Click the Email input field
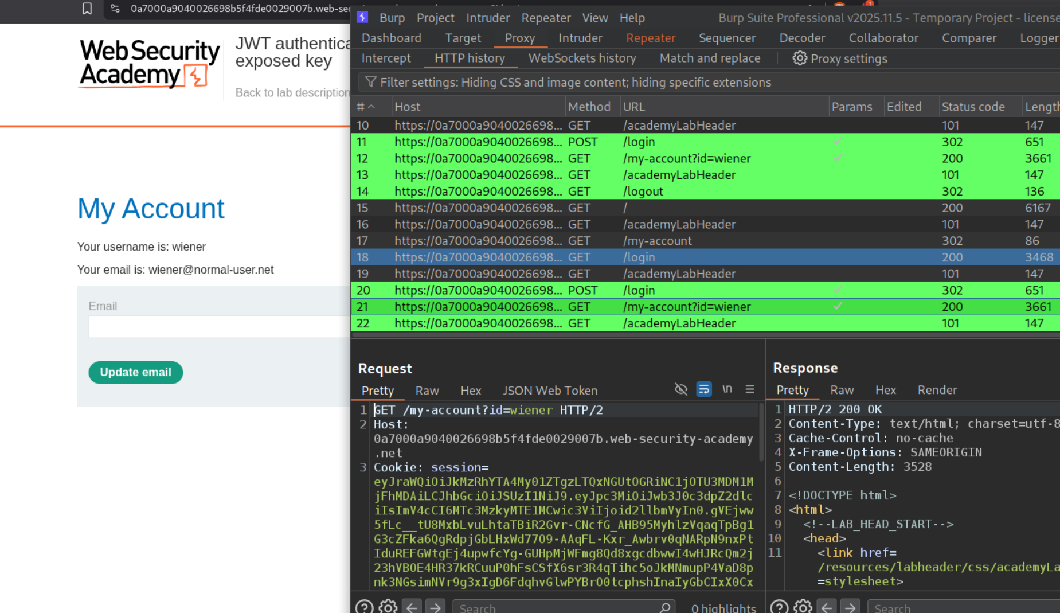Viewport: 1060px width, 613px height. pos(219,327)
